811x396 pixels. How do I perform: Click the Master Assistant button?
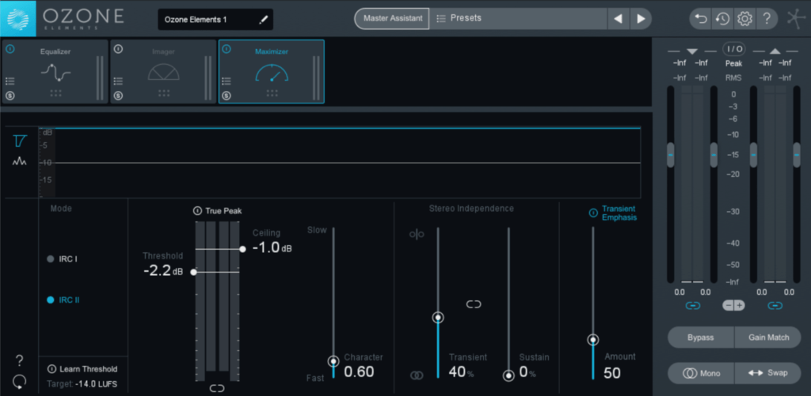[391, 18]
